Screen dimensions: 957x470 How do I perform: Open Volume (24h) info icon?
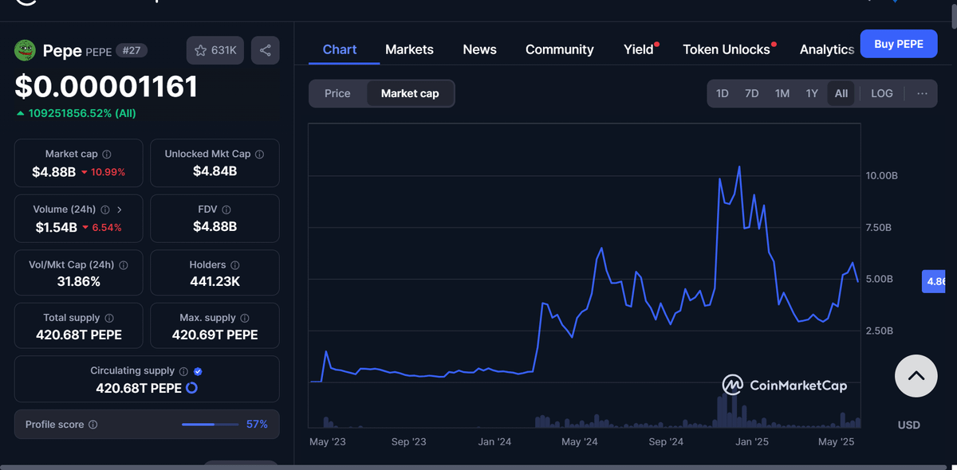pos(104,210)
